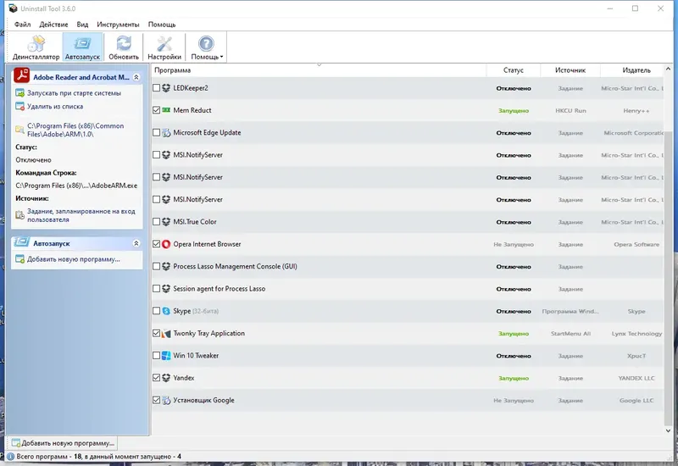Click the Opera red icon

[x=166, y=244]
